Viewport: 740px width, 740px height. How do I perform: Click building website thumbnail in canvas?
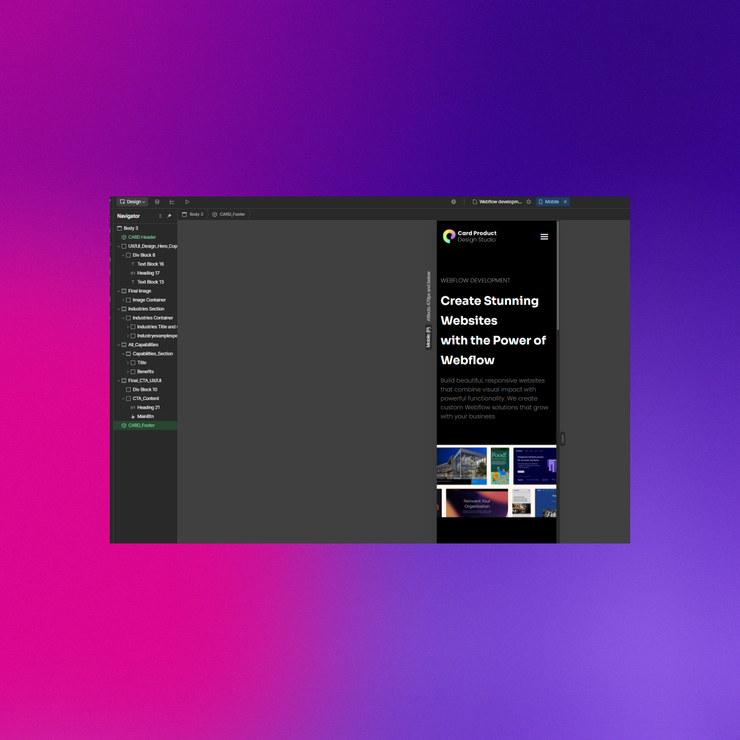tap(462, 466)
